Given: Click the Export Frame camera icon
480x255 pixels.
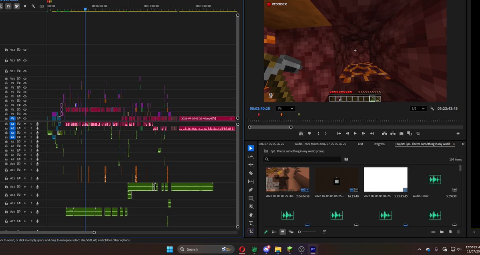Looking at the screenshot, I should 401,133.
